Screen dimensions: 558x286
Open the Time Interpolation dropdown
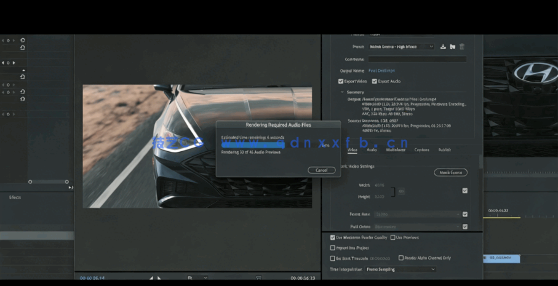pyautogui.click(x=401, y=269)
